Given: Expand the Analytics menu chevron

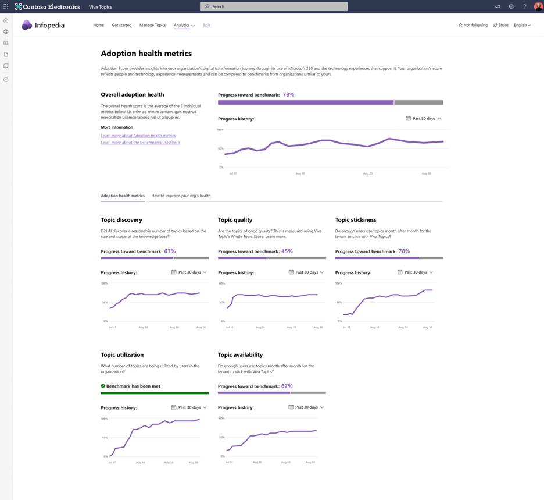Looking at the screenshot, I should click(x=193, y=26).
